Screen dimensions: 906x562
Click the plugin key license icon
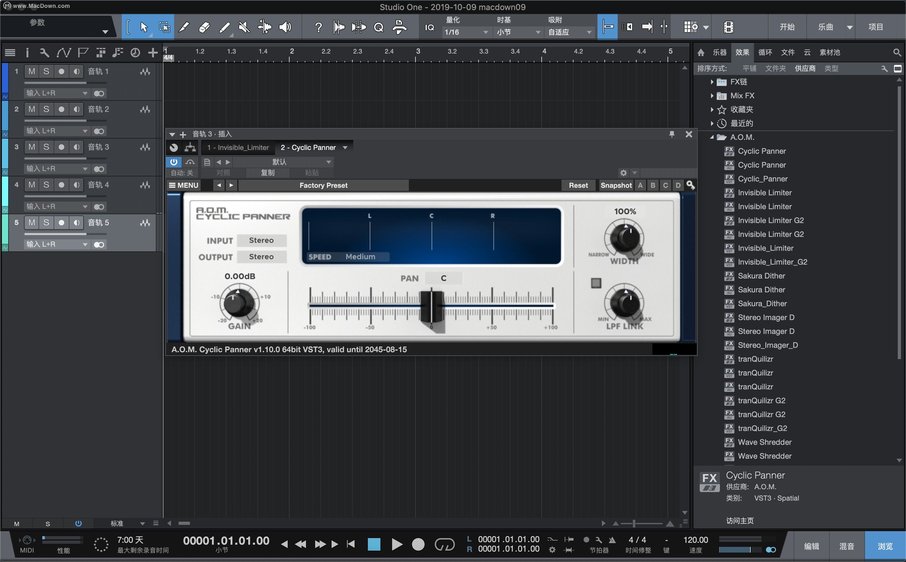tap(691, 185)
